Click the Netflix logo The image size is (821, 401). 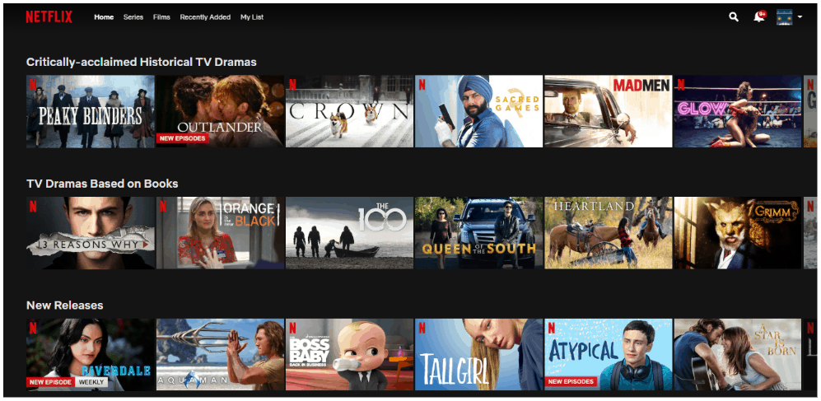(49, 17)
